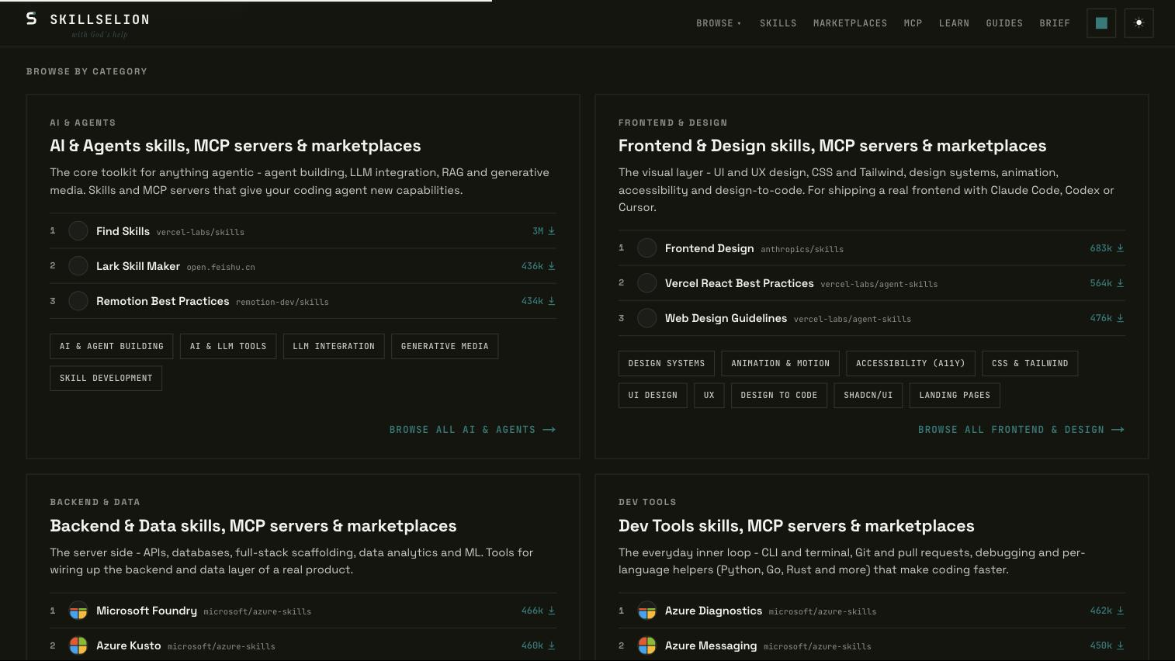Screen dimensions: 1175x661
Task: Click the download icon beside 466k
Action: point(552,611)
